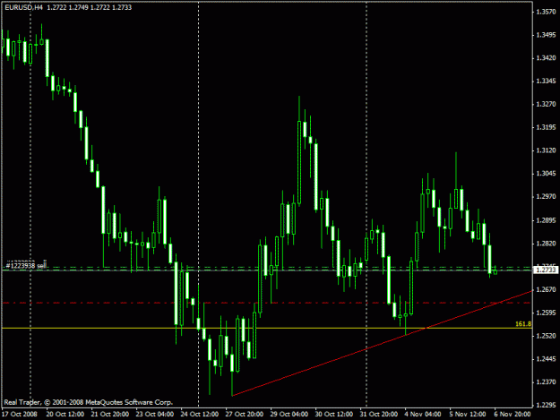
Task: Click the 1.3270 price axis label
Action: [x=546, y=104]
